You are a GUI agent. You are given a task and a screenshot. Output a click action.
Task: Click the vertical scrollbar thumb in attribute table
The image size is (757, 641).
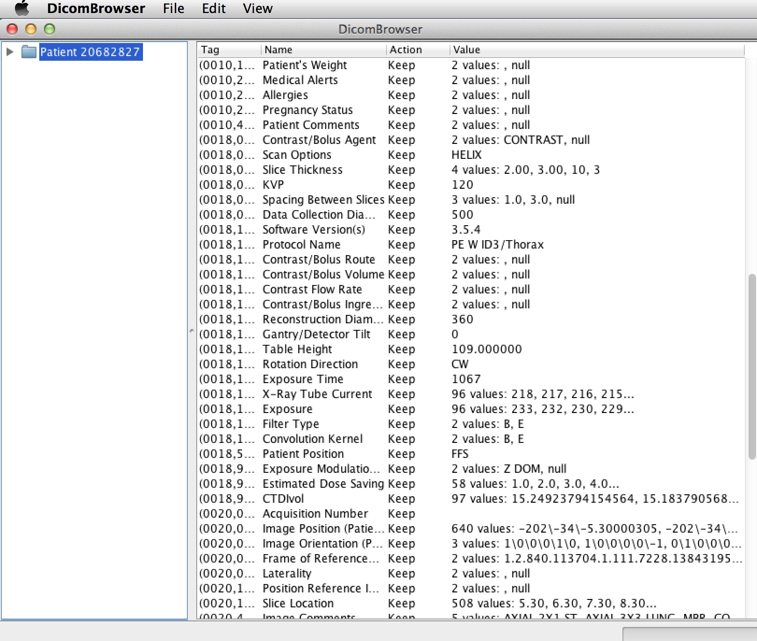[752, 367]
